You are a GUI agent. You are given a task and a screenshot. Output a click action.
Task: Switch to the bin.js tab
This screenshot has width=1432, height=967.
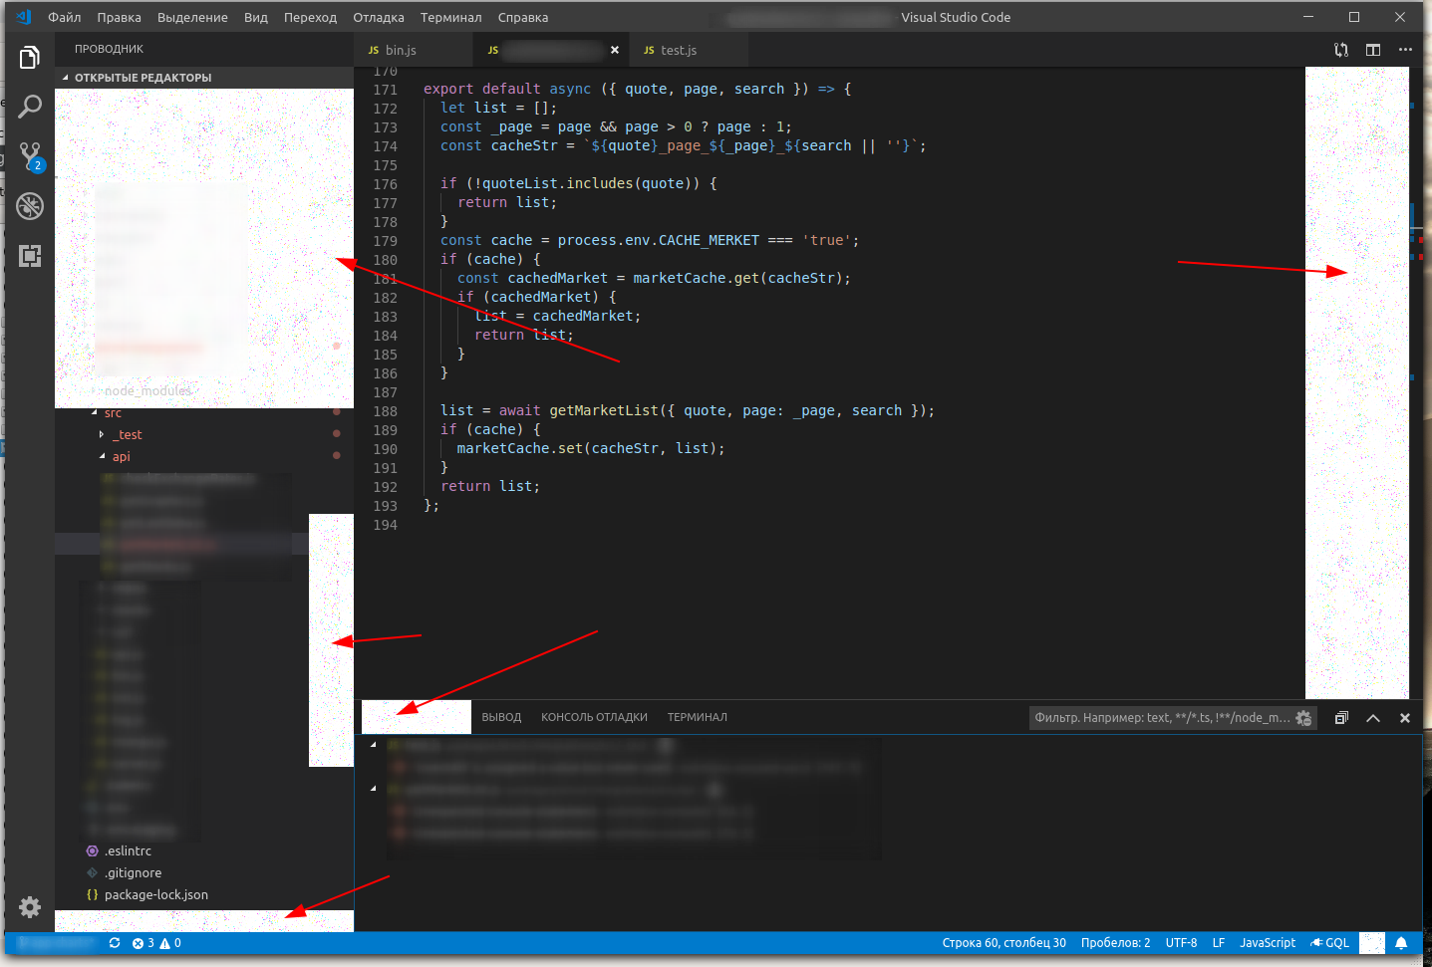pos(414,50)
